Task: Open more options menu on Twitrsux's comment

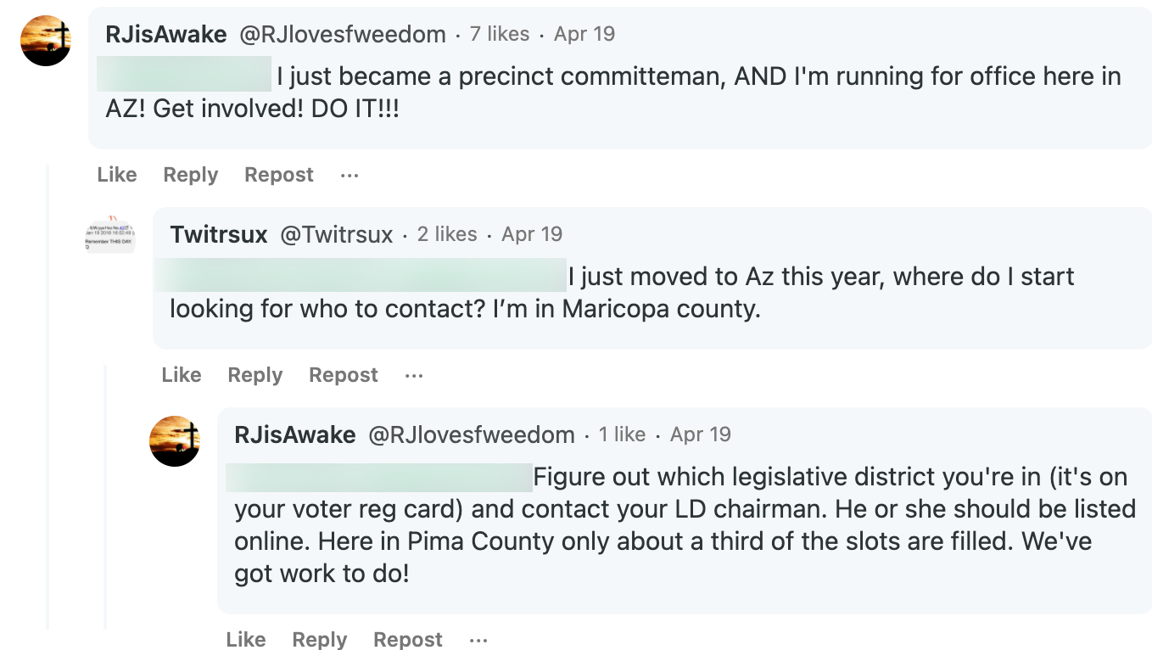Action: pyautogui.click(x=414, y=375)
